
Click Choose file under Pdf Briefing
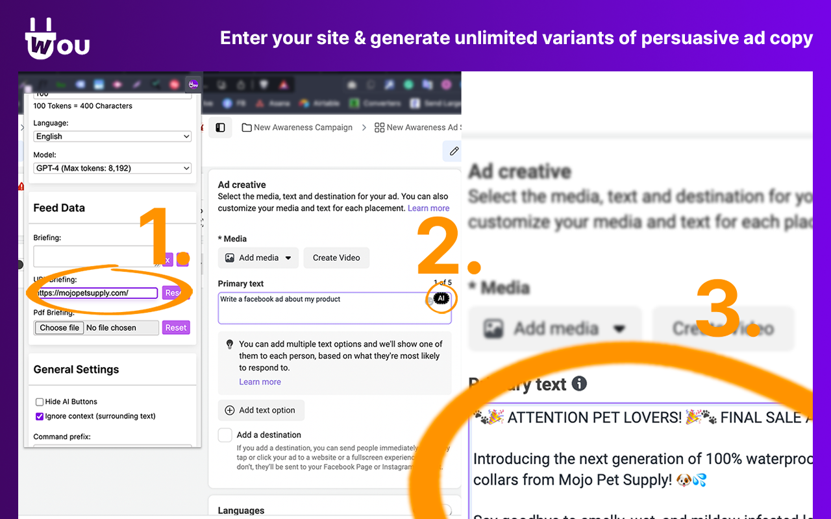pyautogui.click(x=59, y=328)
